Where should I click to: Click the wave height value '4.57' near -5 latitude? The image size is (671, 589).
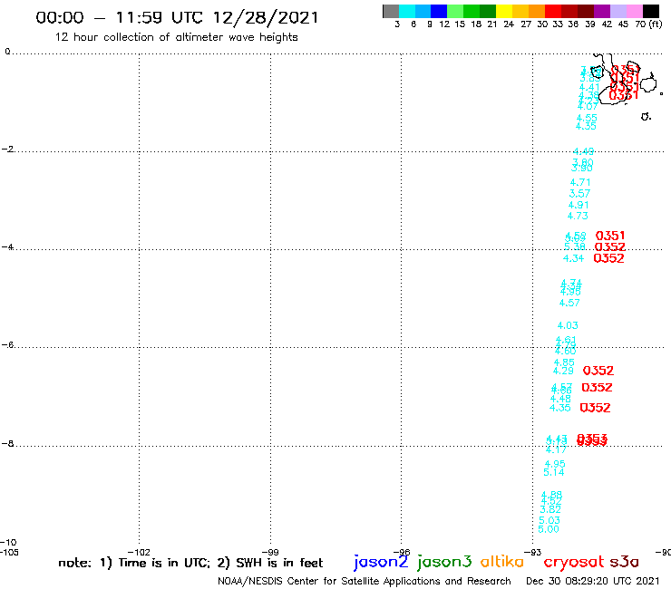click(x=569, y=304)
